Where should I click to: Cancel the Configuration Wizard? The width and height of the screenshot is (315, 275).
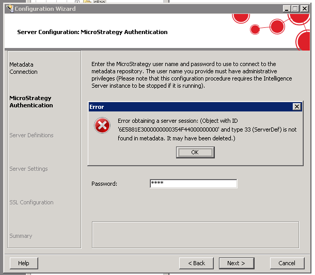pyautogui.click(x=287, y=263)
